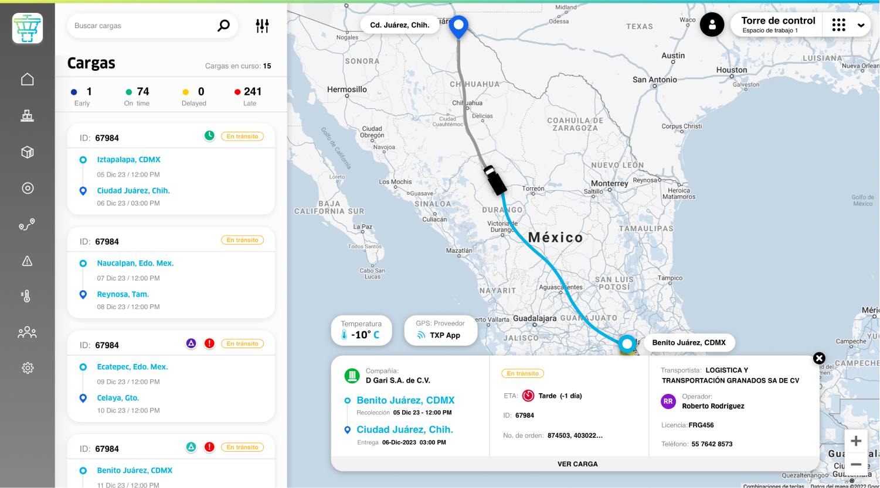
Task: Open the temperature monitoring sidebar icon
Action: click(26, 296)
